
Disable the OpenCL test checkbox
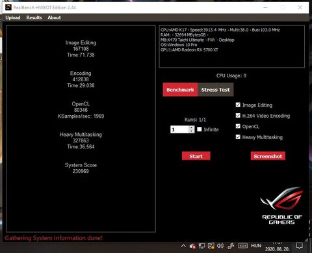coord(238,126)
